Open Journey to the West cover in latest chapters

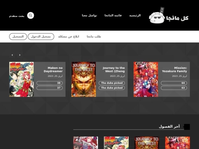tap(147, 143)
